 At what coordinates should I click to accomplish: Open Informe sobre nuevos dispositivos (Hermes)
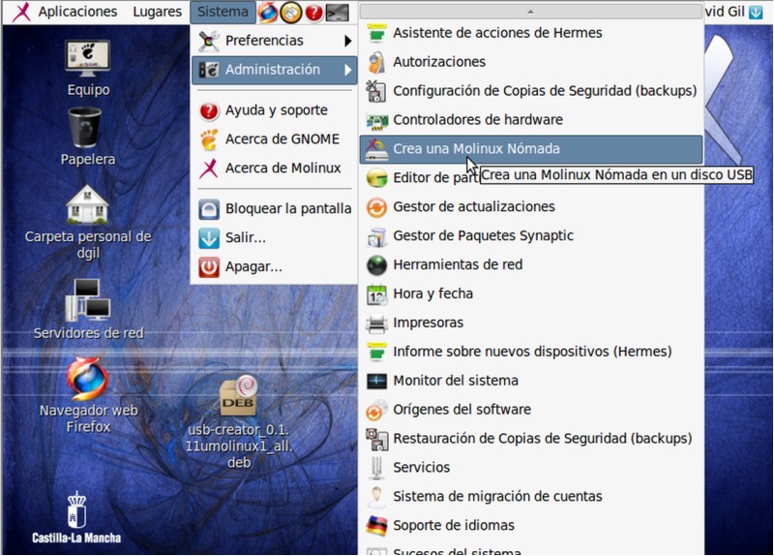click(531, 352)
